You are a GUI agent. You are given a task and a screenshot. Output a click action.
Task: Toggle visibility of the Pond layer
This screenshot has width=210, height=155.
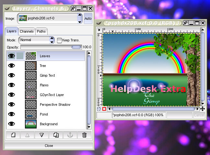pyautogui.click(x=12, y=114)
